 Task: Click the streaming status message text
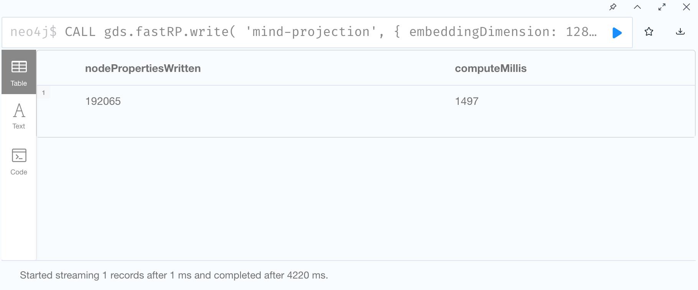tap(174, 275)
